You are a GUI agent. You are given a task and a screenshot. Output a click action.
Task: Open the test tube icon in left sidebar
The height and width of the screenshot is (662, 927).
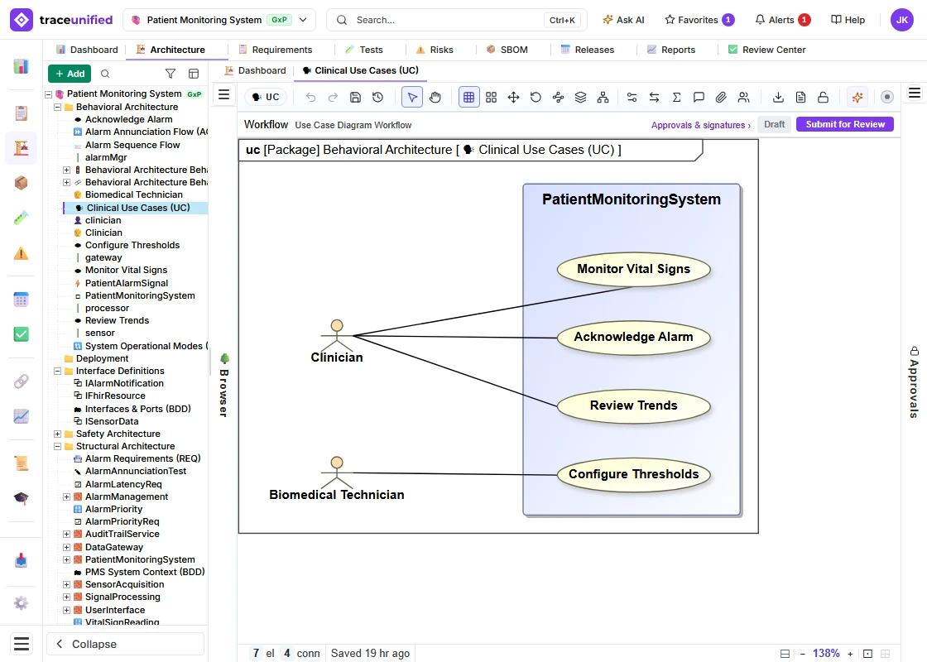(x=22, y=218)
